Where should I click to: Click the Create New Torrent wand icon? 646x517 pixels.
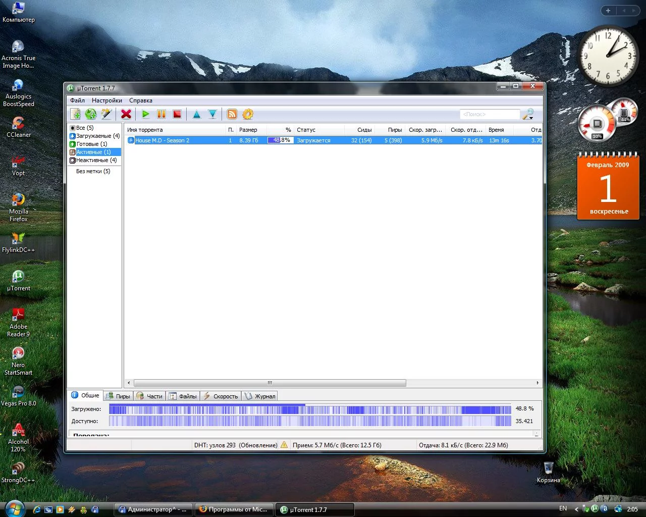(x=106, y=114)
